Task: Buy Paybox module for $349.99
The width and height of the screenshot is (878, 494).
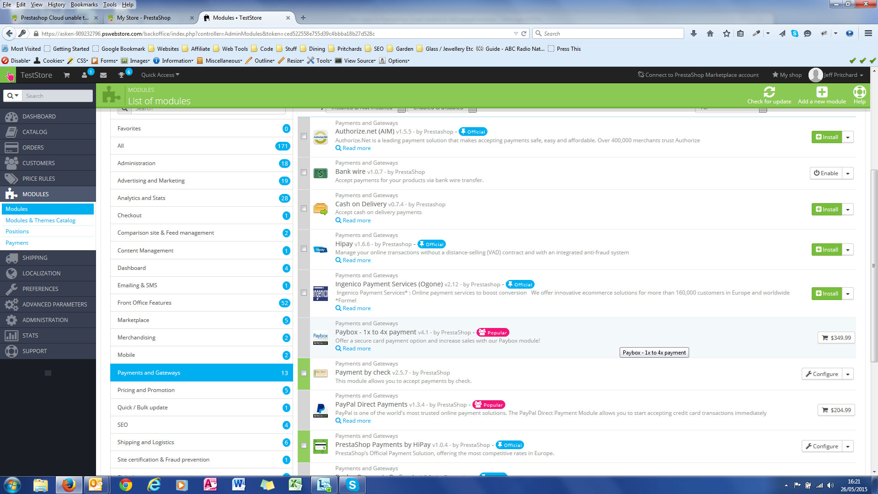Action: [836, 338]
